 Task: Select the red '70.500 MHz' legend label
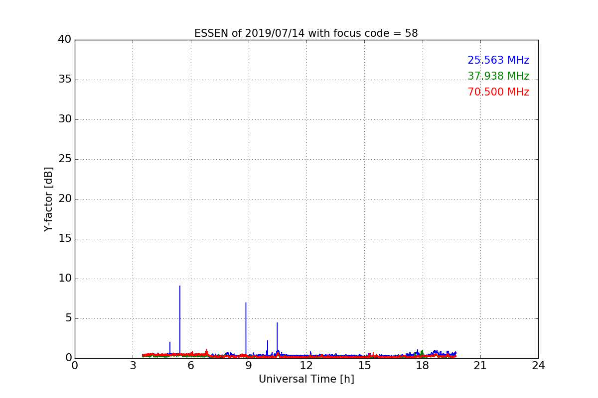(x=498, y=92)
